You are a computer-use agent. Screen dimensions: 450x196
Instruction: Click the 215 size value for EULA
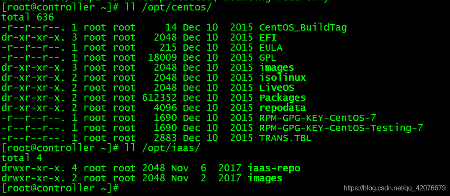(x=168, y=48)
